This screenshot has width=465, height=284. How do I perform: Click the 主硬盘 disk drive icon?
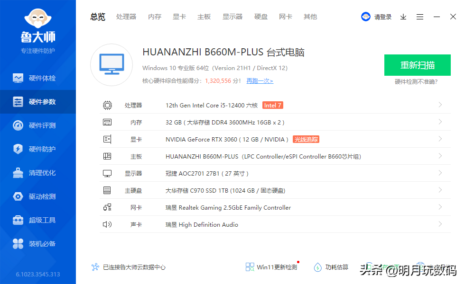[107, 190]
